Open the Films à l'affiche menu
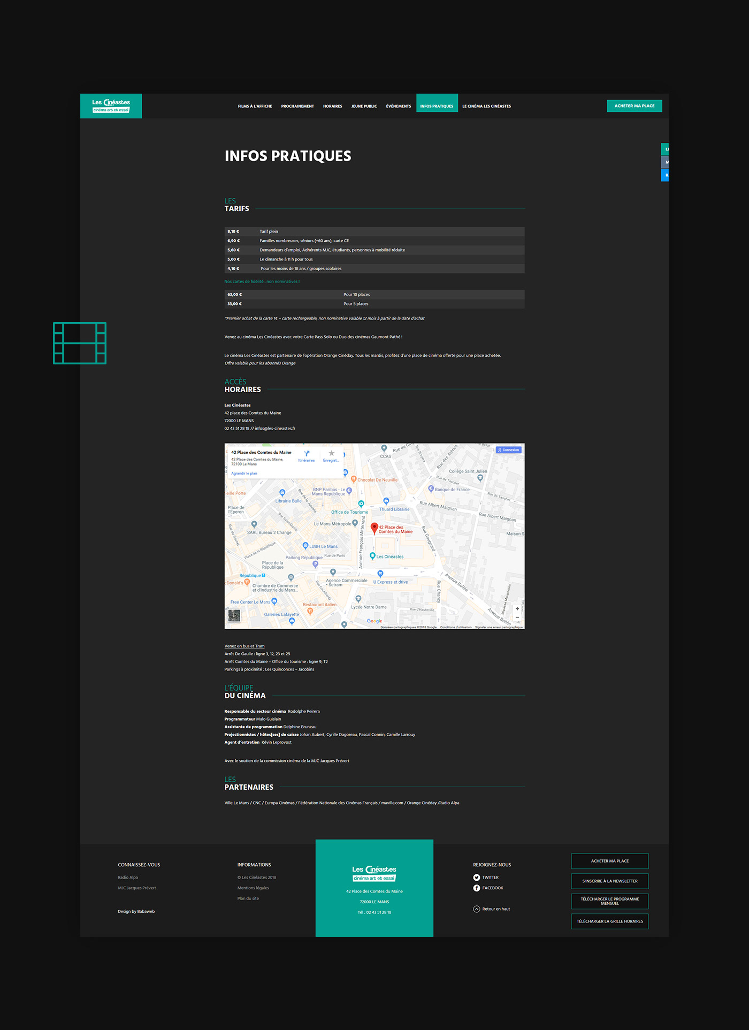Viewport: 749px width, 1030px height. tap(255, 106)
